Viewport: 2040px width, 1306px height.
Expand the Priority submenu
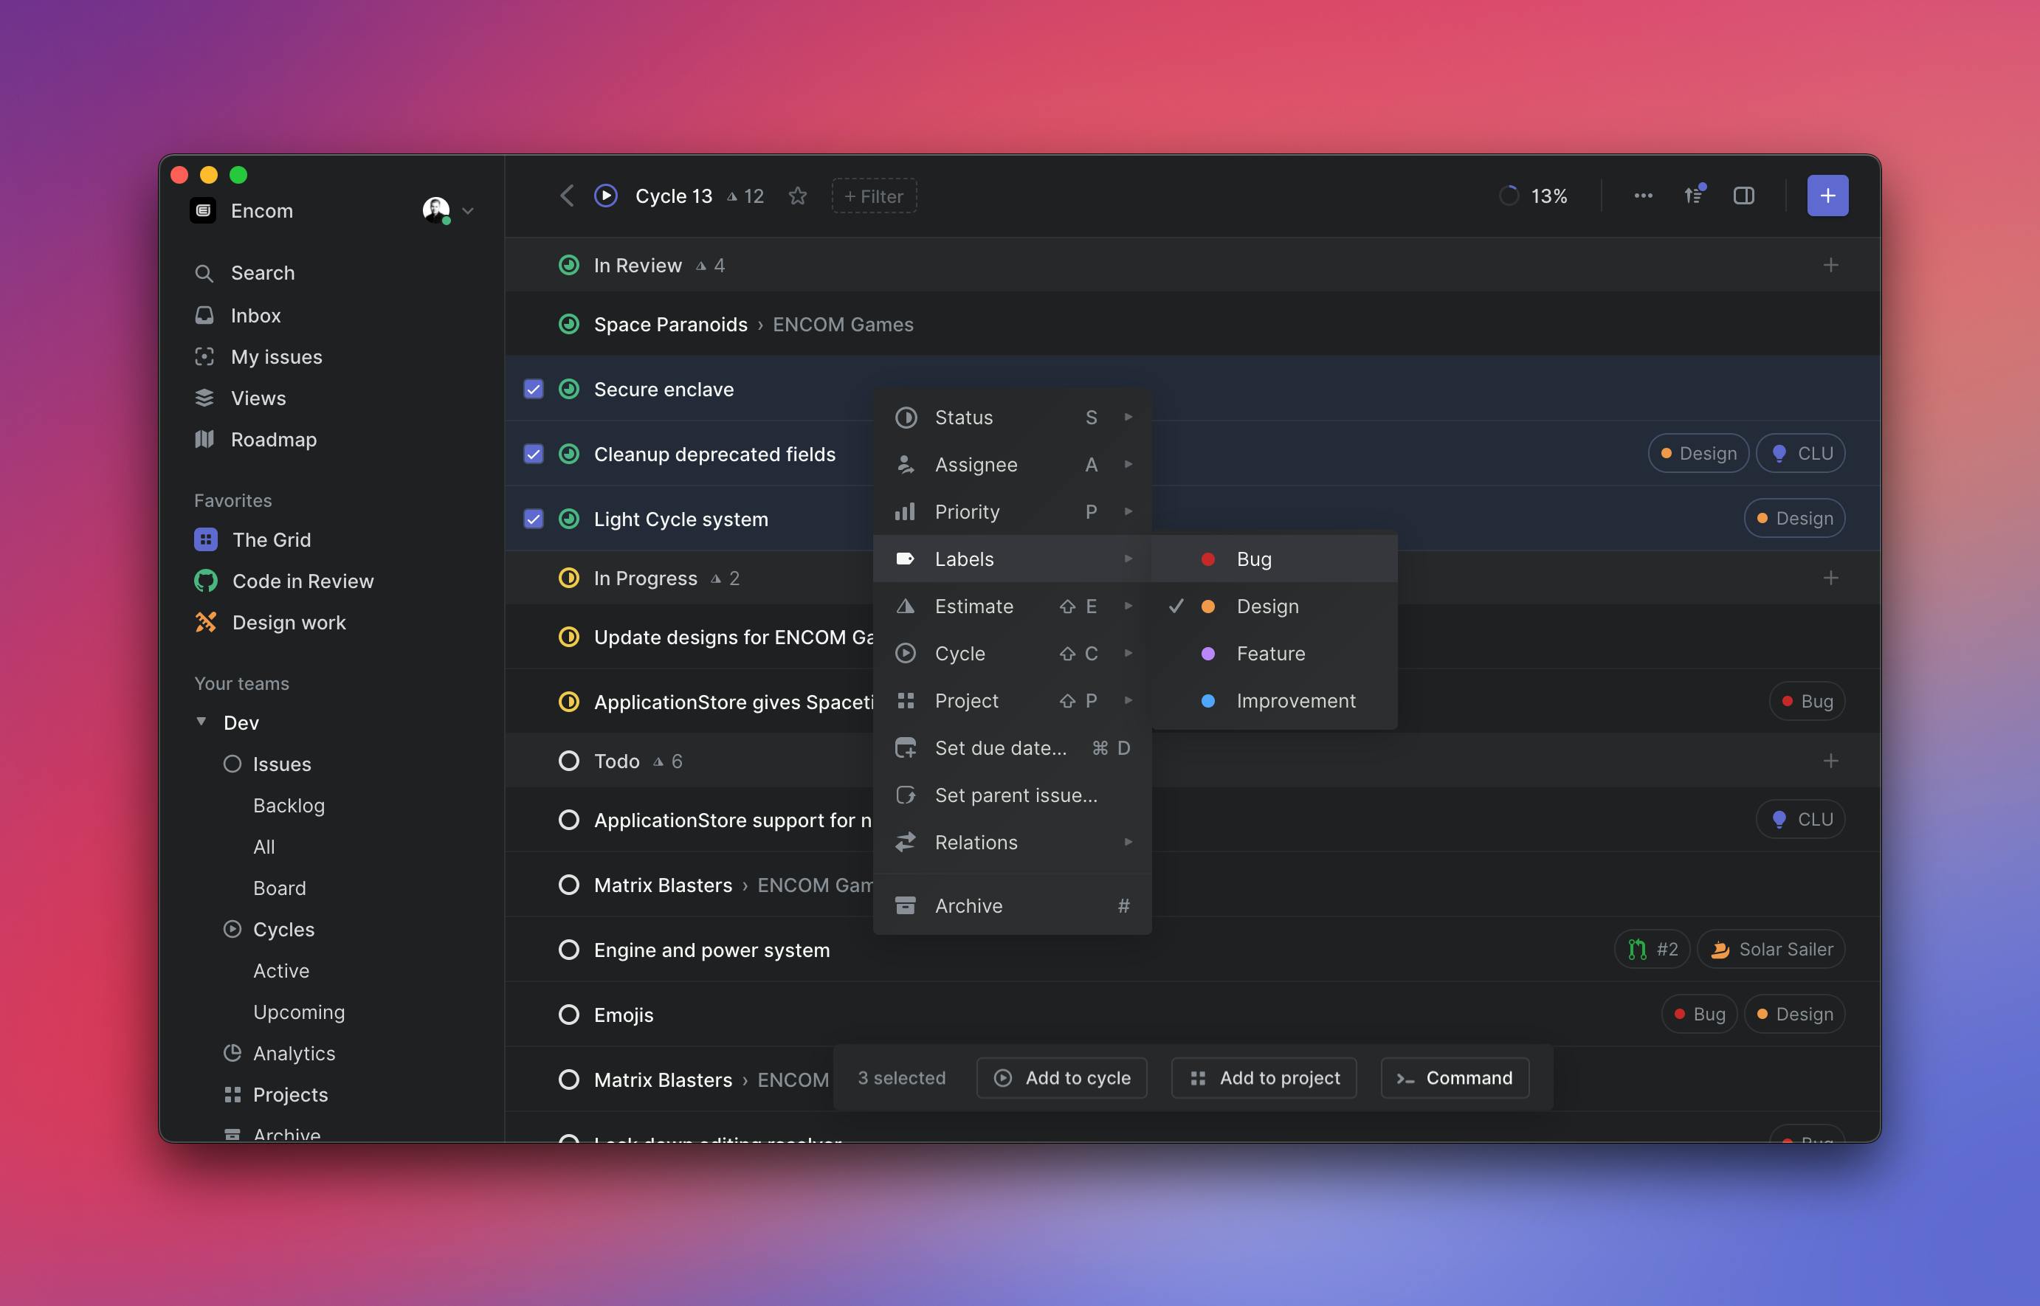(x=1013, y=512)
